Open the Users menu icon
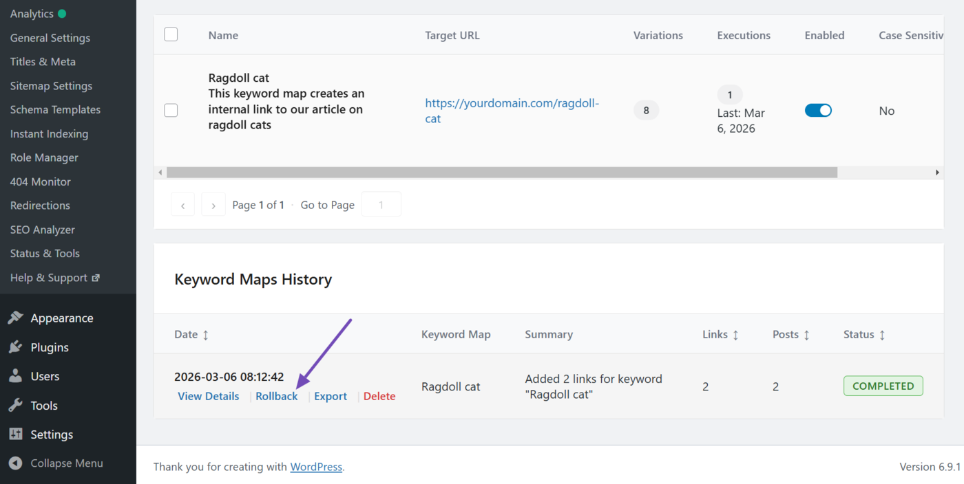 click(x=16, y=376)
